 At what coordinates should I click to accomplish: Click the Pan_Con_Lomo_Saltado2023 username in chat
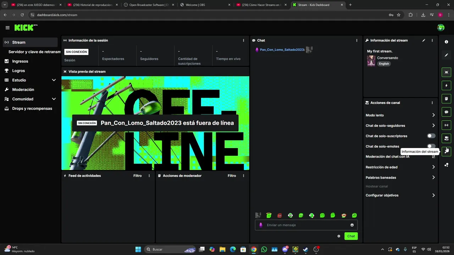[x=282, y=50]
